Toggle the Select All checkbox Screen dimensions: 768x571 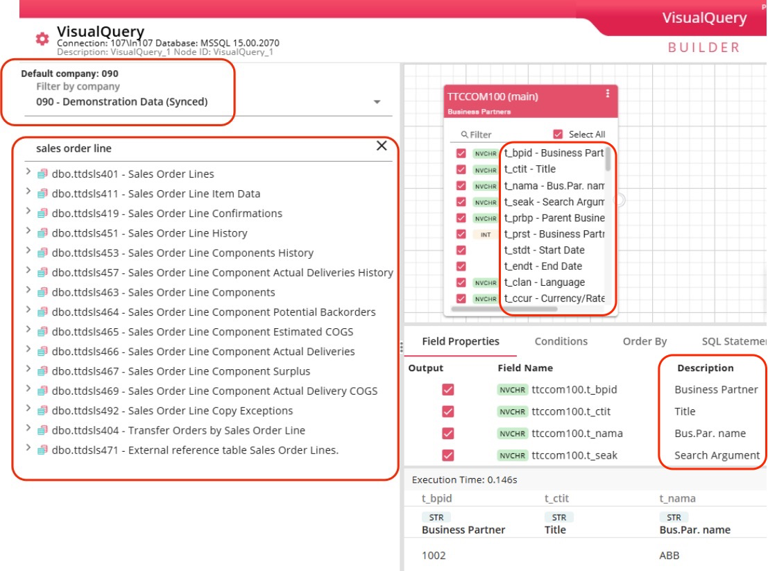(558, 134)
